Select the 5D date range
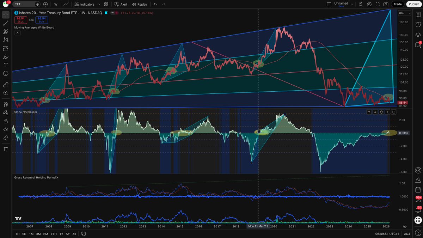Viewport: 423px width, 238px height. point(24,234)
